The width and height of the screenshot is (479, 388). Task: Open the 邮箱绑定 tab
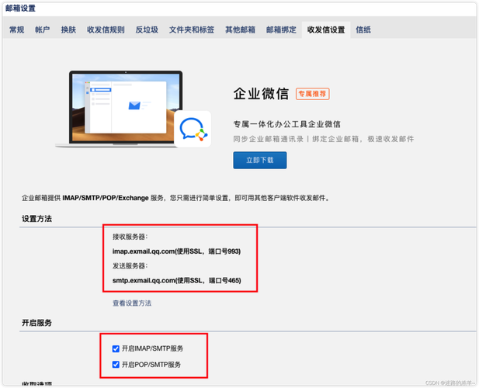(x=281, y=29)
